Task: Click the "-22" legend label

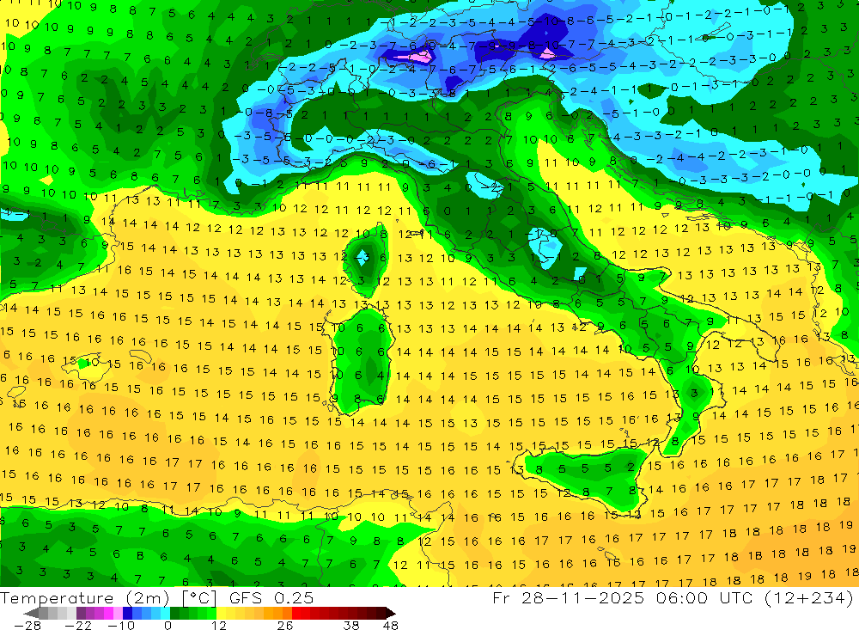Action: (78, 625)
